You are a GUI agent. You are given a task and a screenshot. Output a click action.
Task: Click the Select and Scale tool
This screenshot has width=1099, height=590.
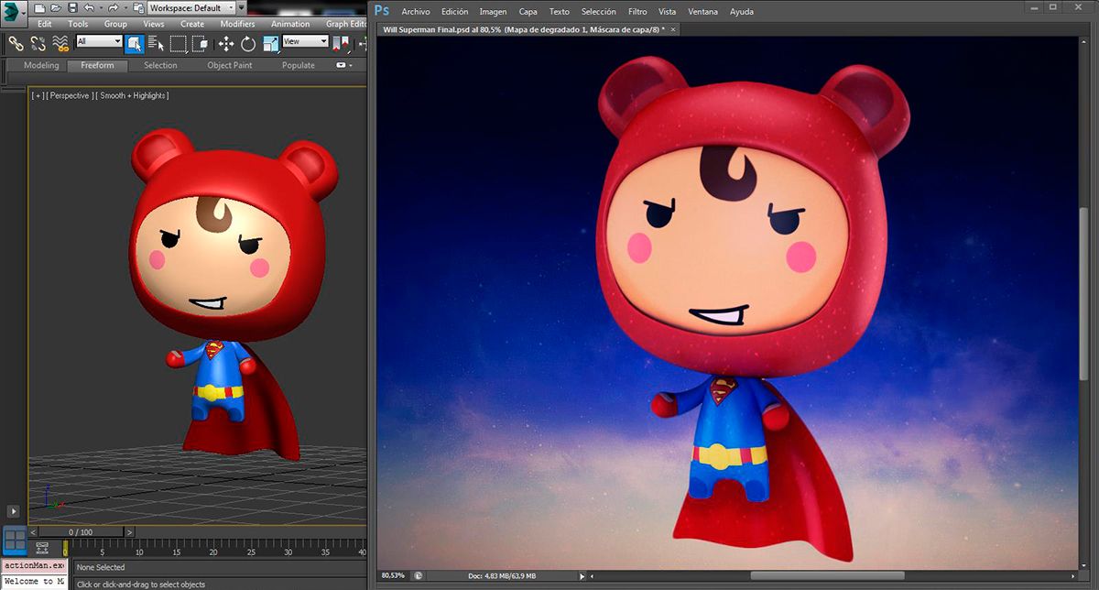(x=271, y=42)
